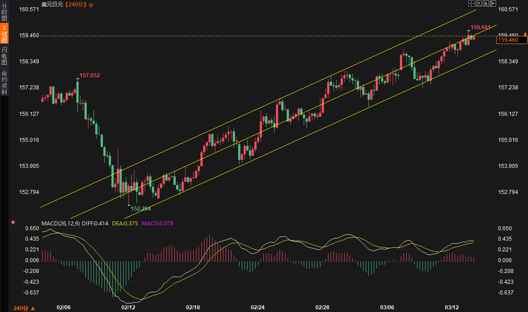Click the right axis 160.571 price label

click(508, 9)
